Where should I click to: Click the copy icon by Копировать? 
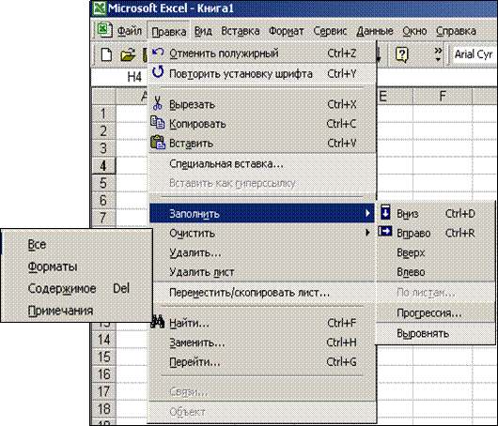point(158,122)
